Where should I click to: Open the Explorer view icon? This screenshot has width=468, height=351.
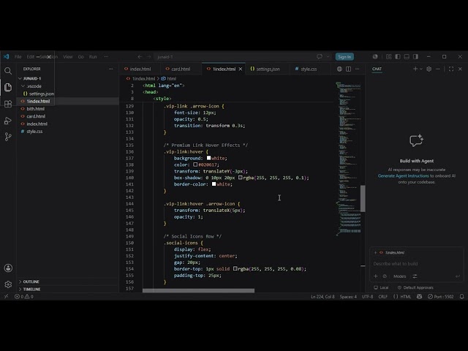coord(8,87)
